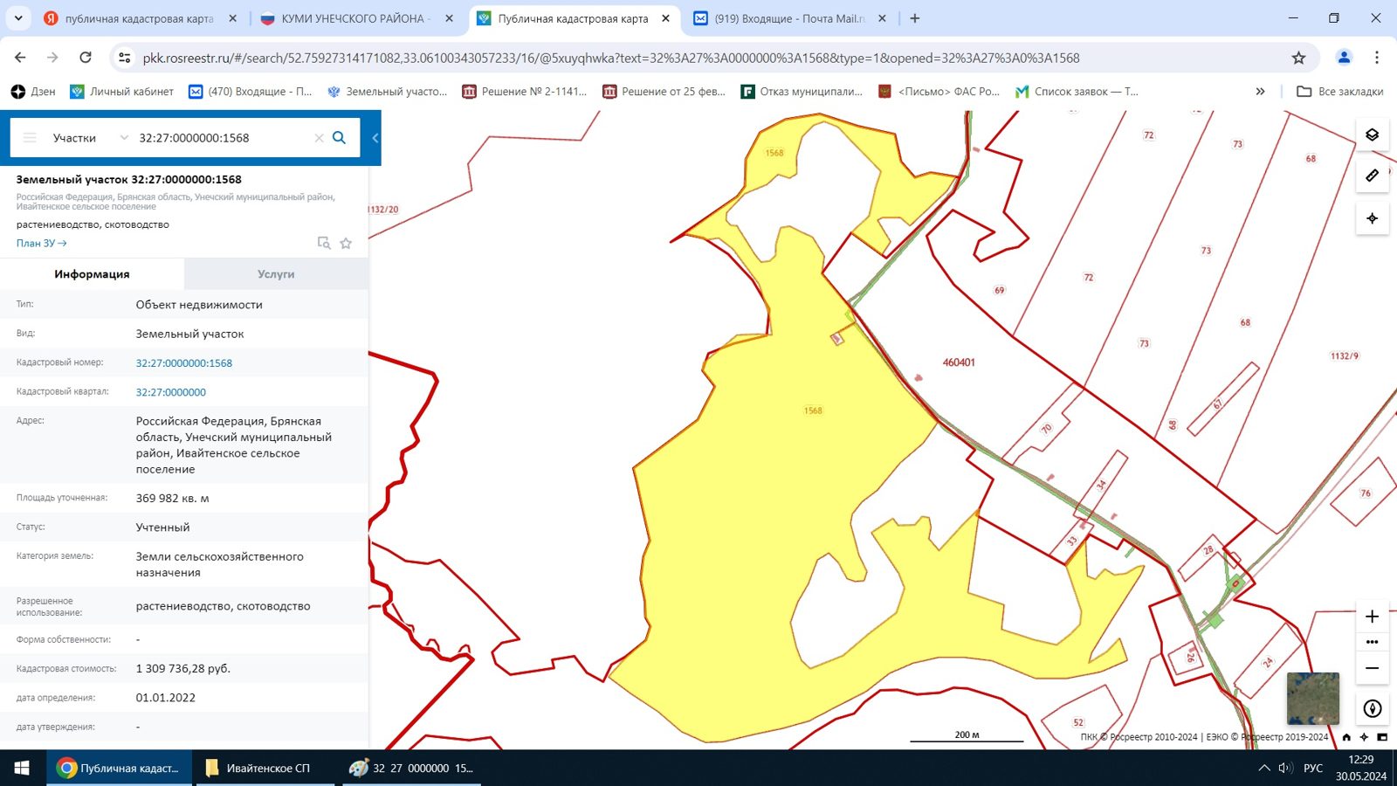Open the Список заявок bookmark
1397x786 pixels.
click(x=1077, y=91)
